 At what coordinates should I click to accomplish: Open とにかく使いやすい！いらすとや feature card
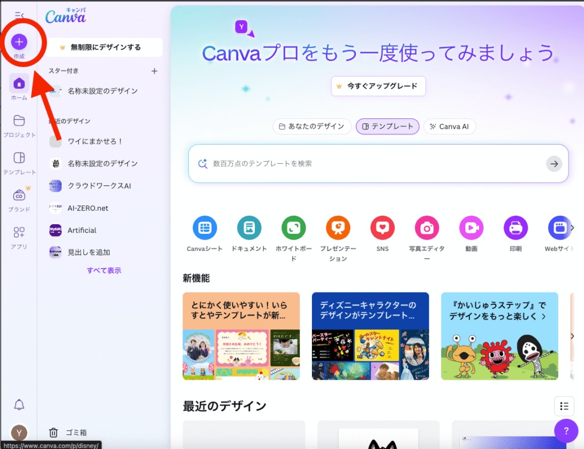[x=241, y=336]
